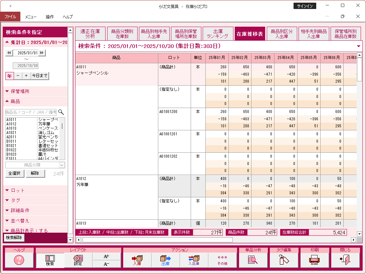The height and width of the screenshot is (274, 366).
Task: Expand the 保管場所 filter section
Action: point(20,91)
